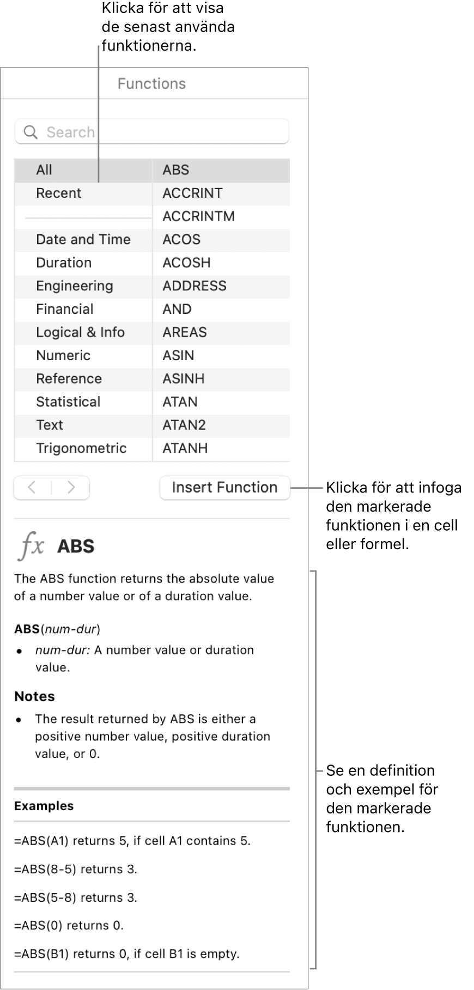Select the Duration category
Image resolution: width=474 pixels, height=990 pixels.
63,263
